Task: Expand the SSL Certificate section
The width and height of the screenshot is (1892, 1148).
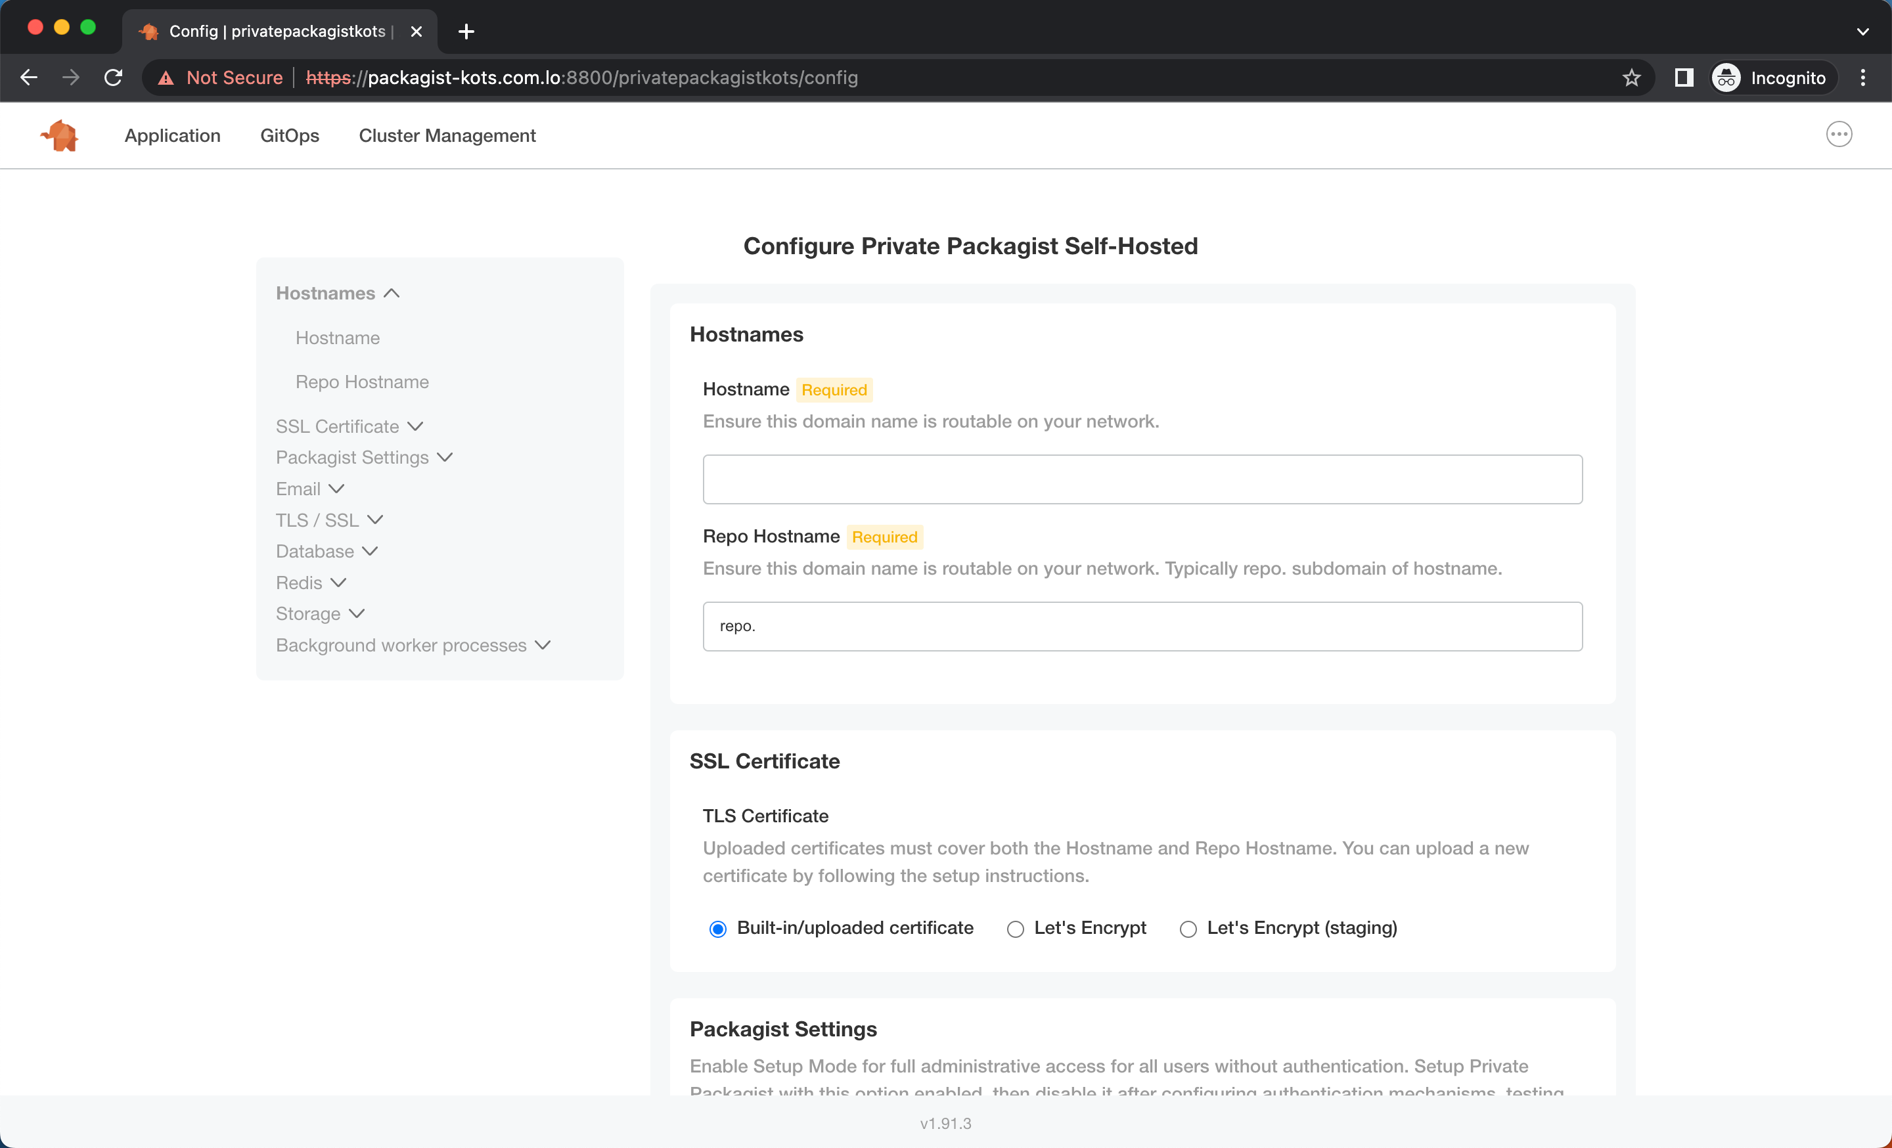Action: tap(349, 426)
